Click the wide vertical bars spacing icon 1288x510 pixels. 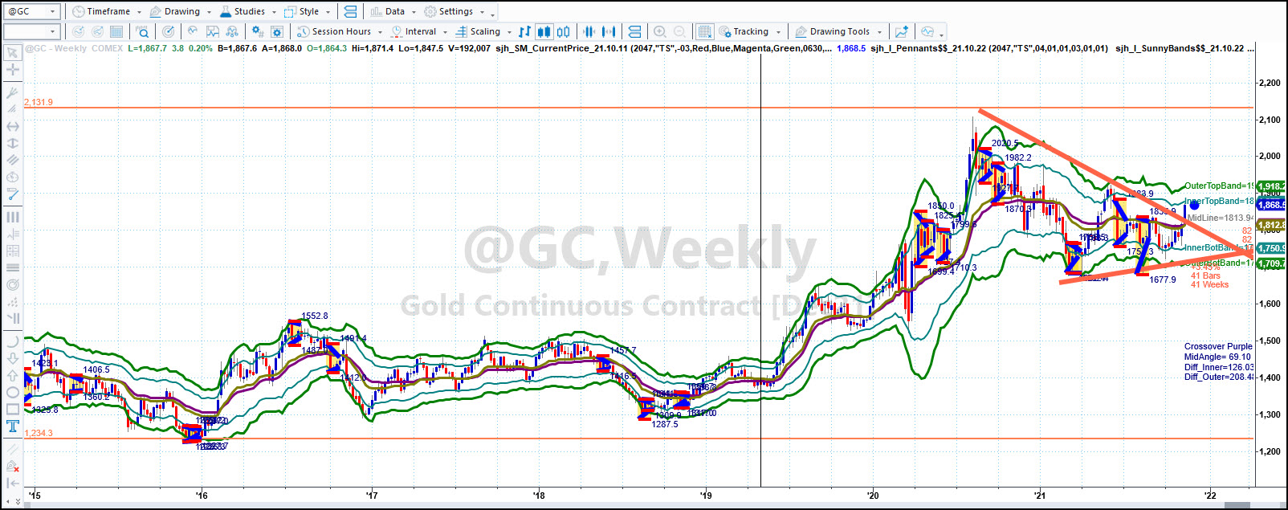click(x=609, y=32)
